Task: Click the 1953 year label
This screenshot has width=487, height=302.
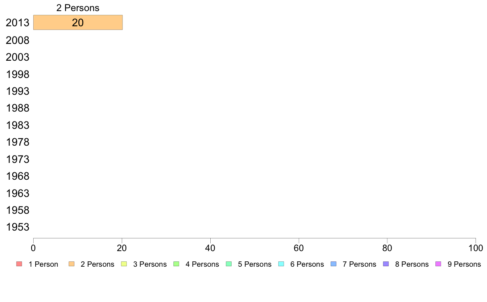Action: tap(17, 227)
